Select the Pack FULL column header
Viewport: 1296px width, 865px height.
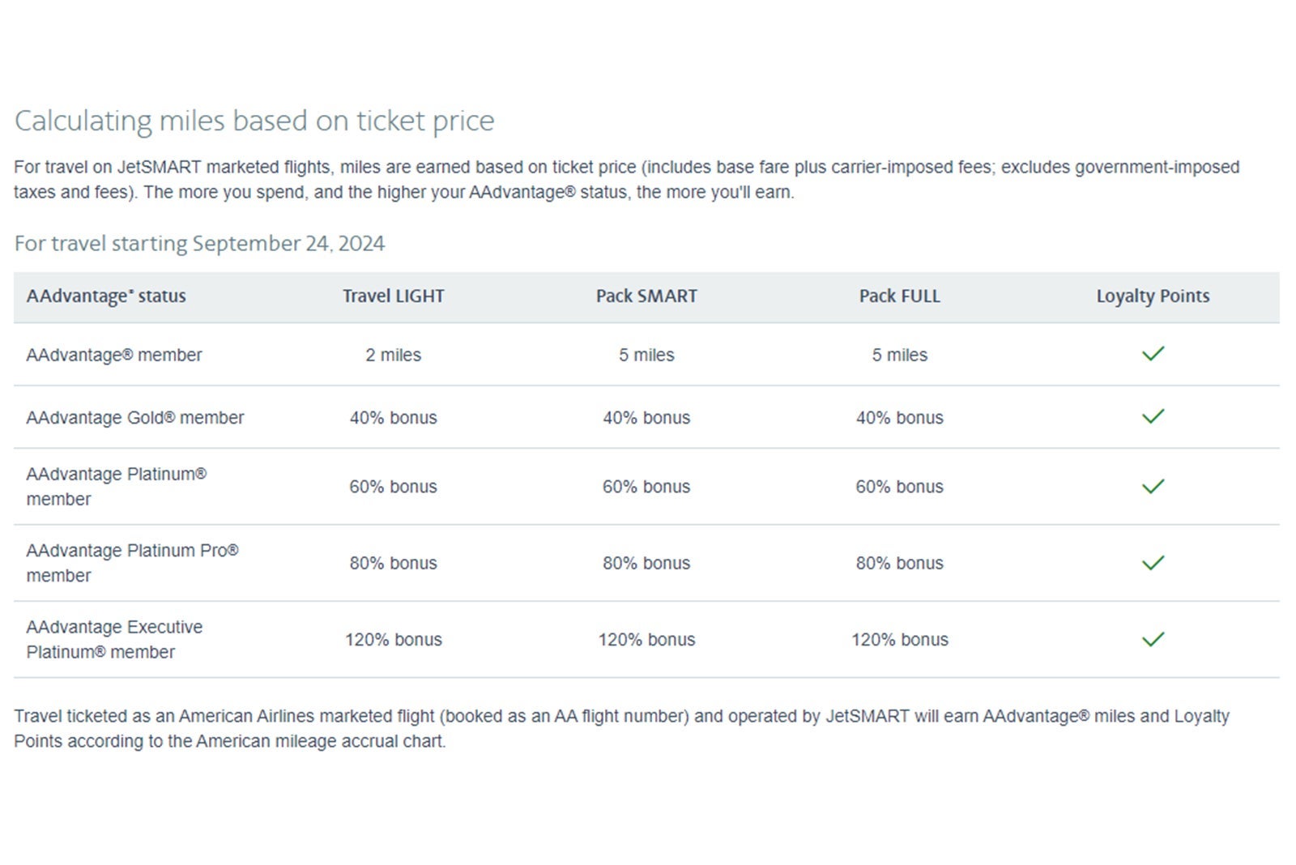[x=899, y=296]
